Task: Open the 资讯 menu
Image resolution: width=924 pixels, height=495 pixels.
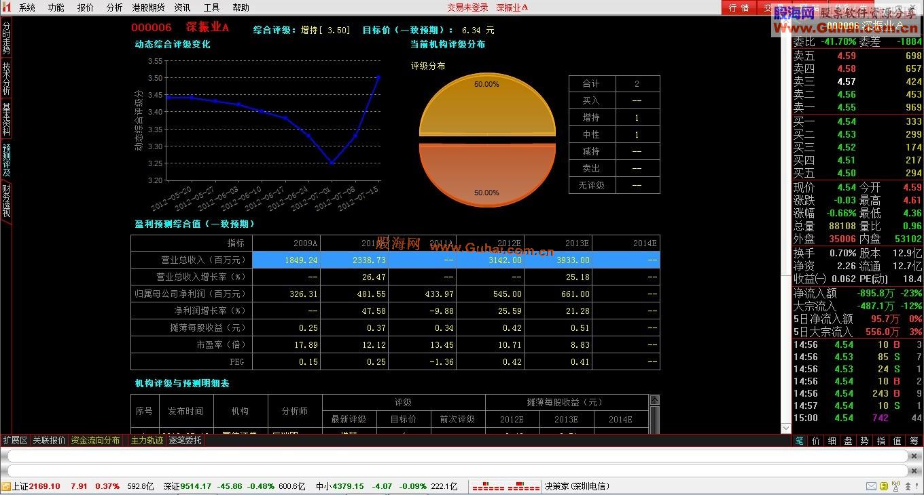Action: pos(182,7)
